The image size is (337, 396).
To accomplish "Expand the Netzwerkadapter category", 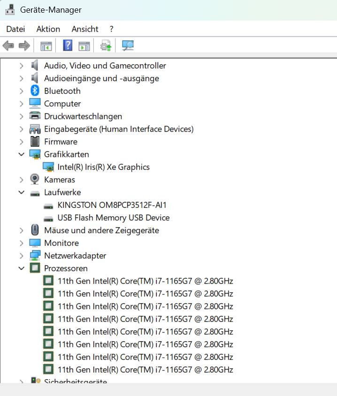I will click(x=22, y=256).
